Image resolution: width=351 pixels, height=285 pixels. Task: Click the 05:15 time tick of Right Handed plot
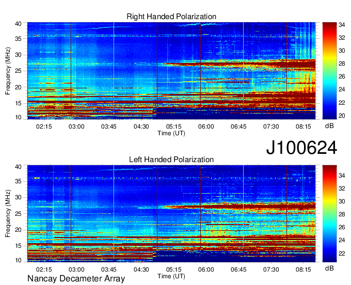pyautogui.click(x=174, y=126)
